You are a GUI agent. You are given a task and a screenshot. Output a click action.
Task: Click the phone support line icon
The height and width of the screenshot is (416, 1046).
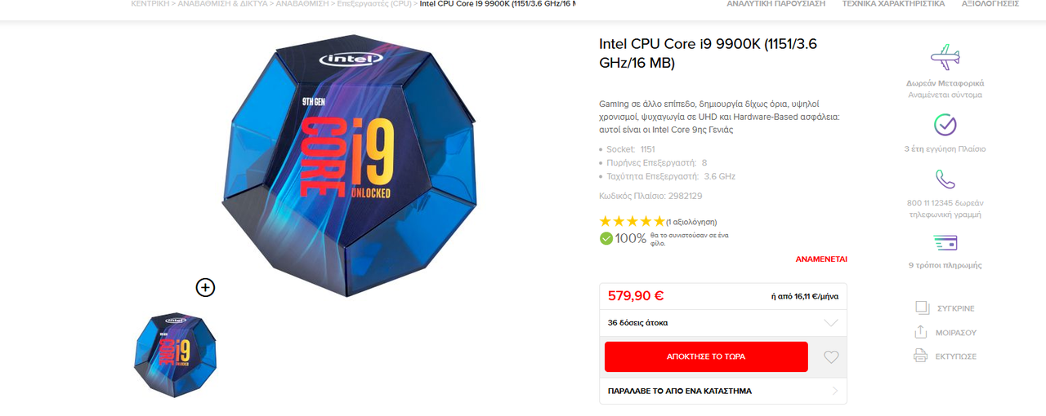(945, 179)
